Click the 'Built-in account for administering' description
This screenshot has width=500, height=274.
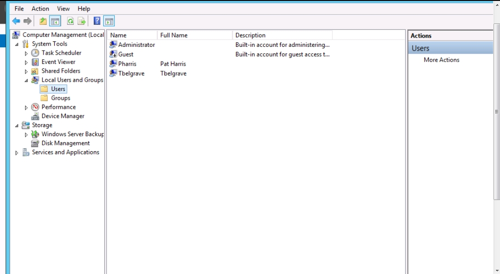pos(282,45)
